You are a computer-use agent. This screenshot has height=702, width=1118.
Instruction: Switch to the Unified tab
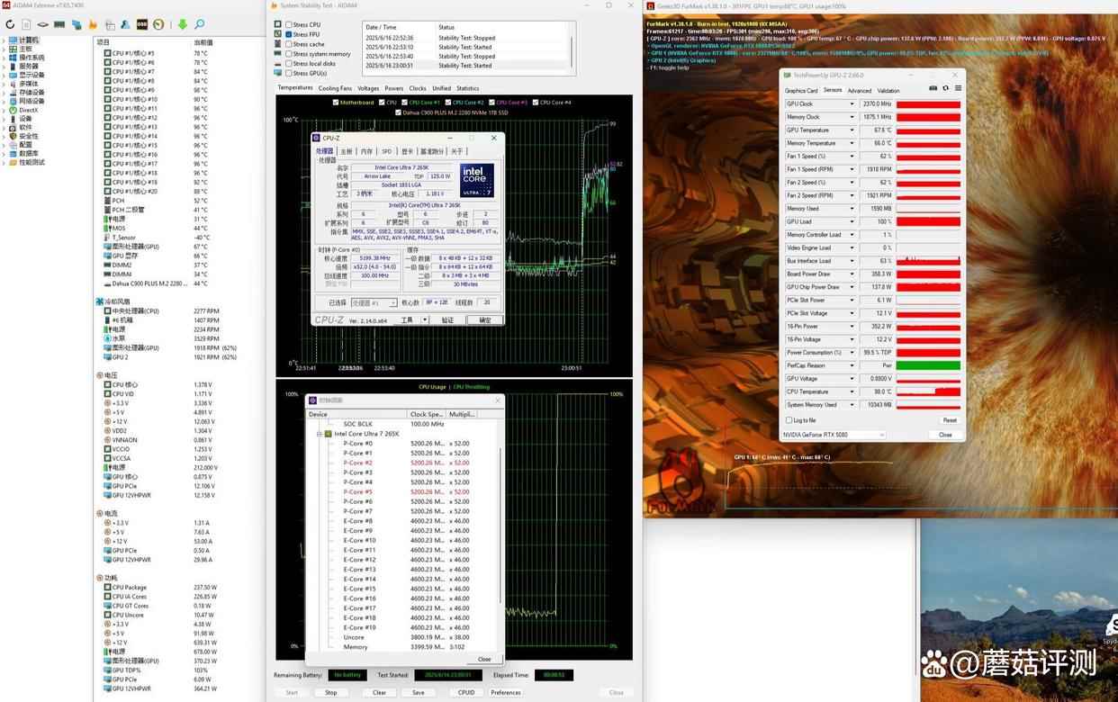(441, 88)
